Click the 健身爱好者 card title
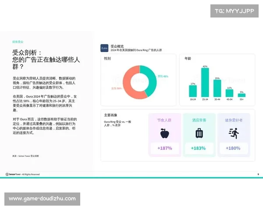The image size is (263, 210). coord(234,120)
